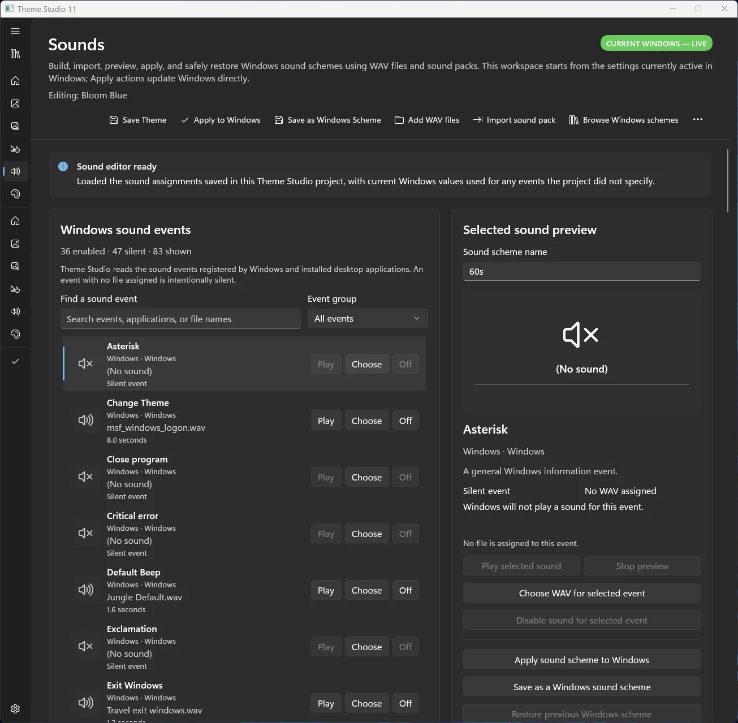This screenshot has height=723, width=738.
Task: Click the muted speaker icon for Exclamation
Action: coord(85,646)
